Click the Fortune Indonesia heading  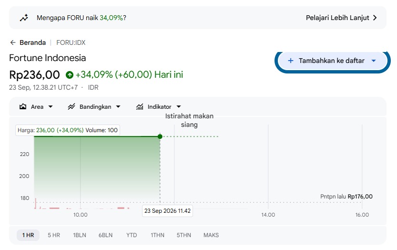point(48,58)
